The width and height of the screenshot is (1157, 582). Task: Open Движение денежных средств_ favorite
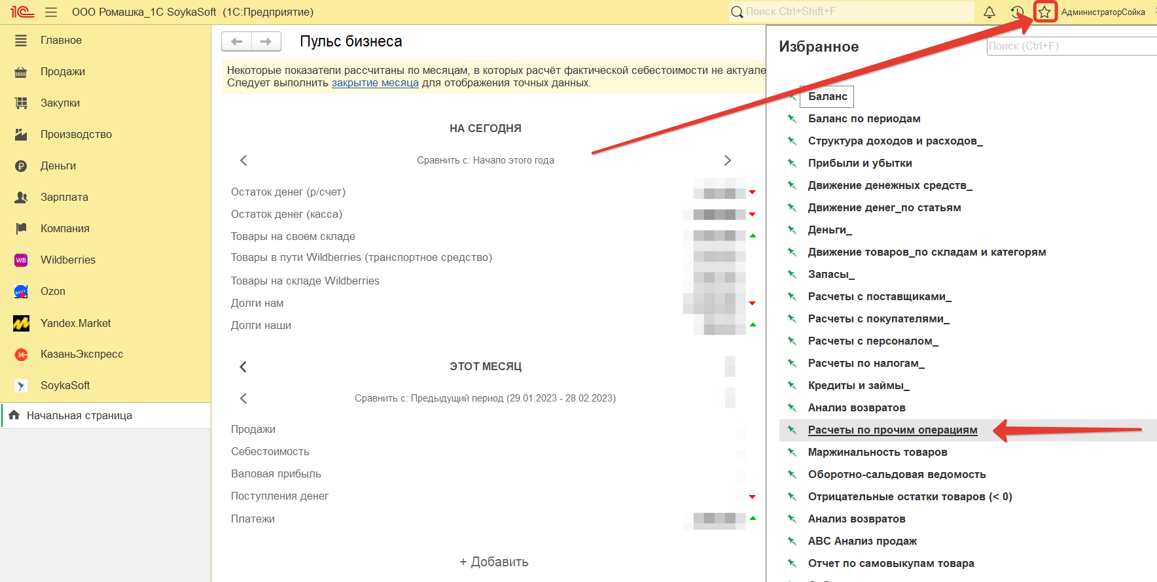coord(890,186)
